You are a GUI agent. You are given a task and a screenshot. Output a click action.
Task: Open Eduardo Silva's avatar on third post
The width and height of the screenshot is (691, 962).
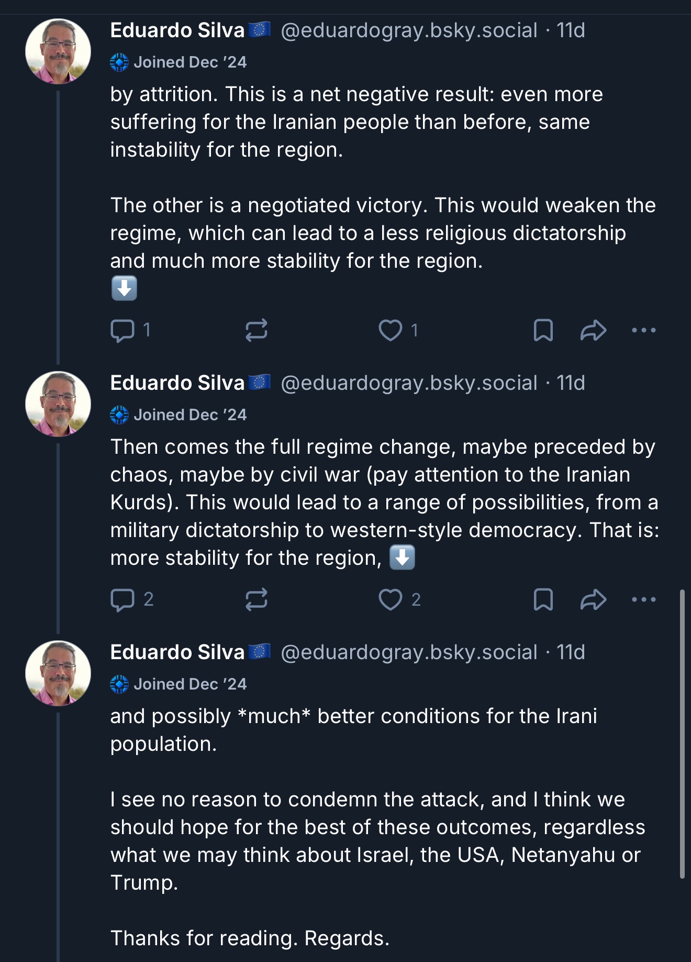click(58, 673)
